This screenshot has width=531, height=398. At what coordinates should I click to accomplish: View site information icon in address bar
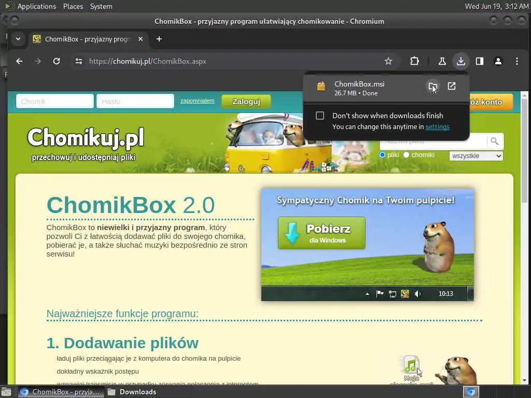79,61
